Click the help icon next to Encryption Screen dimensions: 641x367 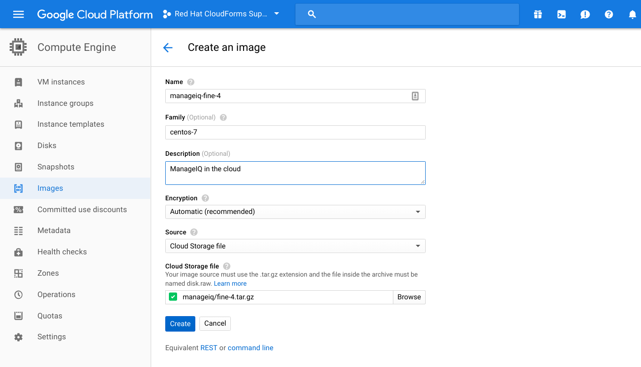(x=205, y=198)
